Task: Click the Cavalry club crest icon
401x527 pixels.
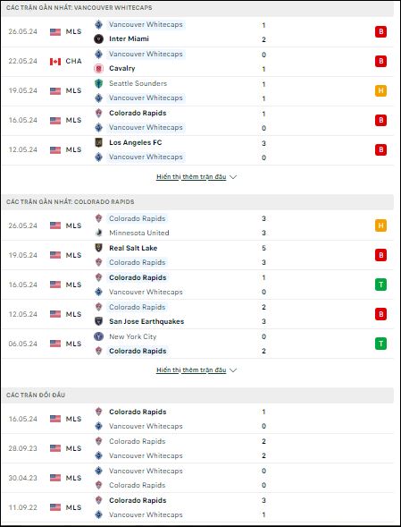Action: [x=98, y=69]
